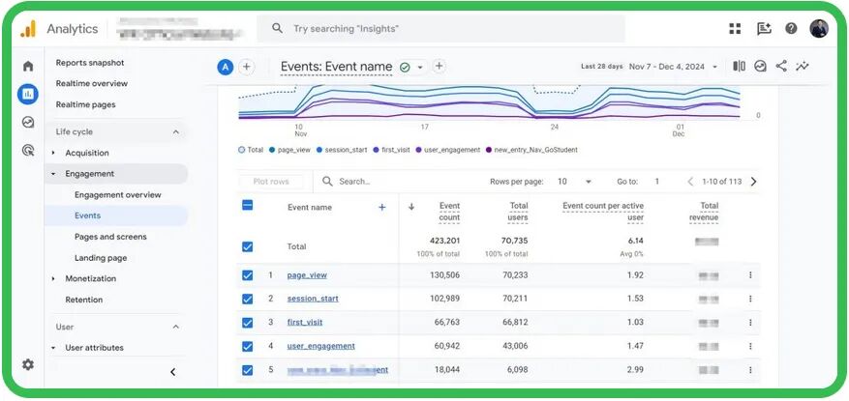Viewport: 849px width, 401px height.
Task: Open Admin settings gear icon
Action: tap(28, 364)
